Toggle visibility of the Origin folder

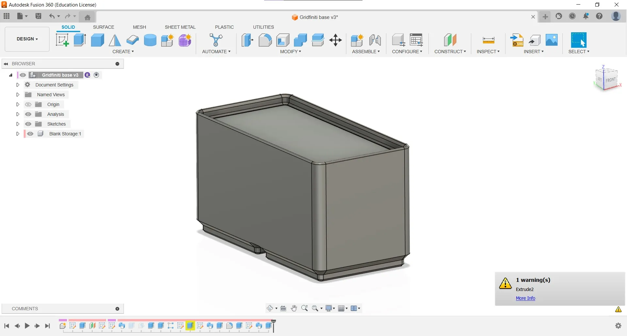28,104
